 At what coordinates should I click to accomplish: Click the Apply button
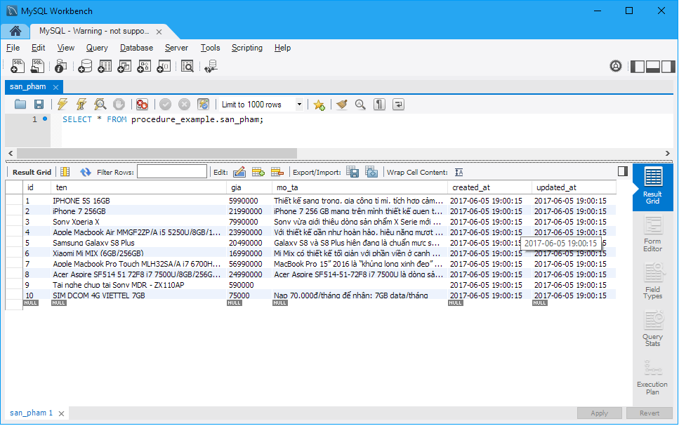click(x=600, y=413)
